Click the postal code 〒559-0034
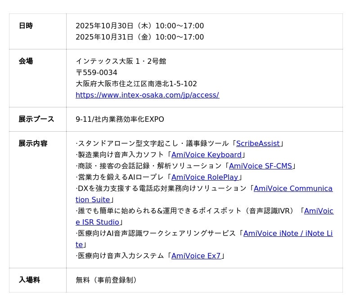 point(96,73)
